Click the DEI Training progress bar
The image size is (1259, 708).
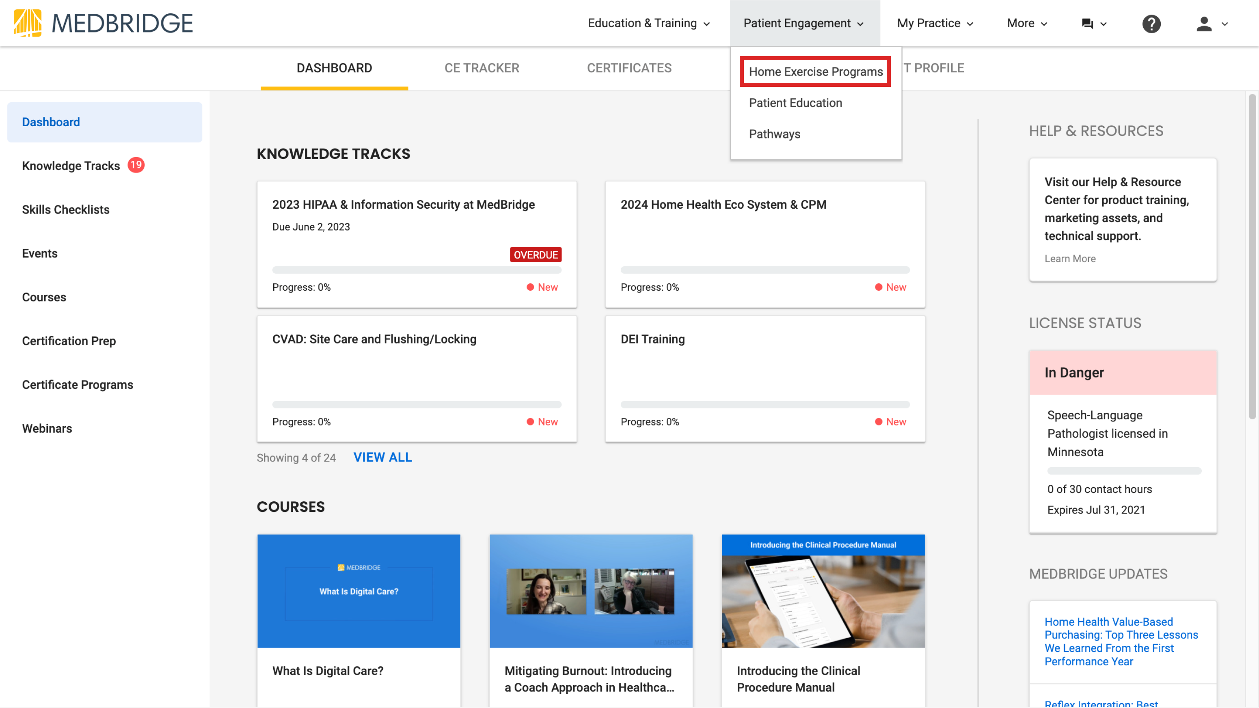(765, 405)
